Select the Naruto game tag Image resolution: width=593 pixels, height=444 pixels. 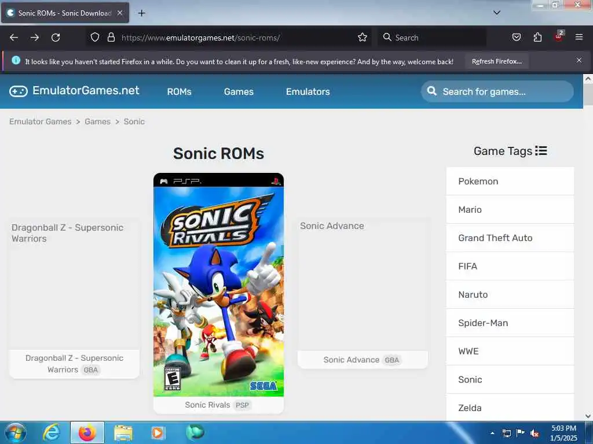tap(510, 294)
